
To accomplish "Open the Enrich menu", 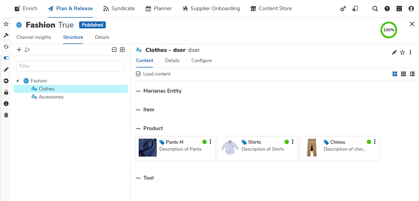I will [26, 9].
